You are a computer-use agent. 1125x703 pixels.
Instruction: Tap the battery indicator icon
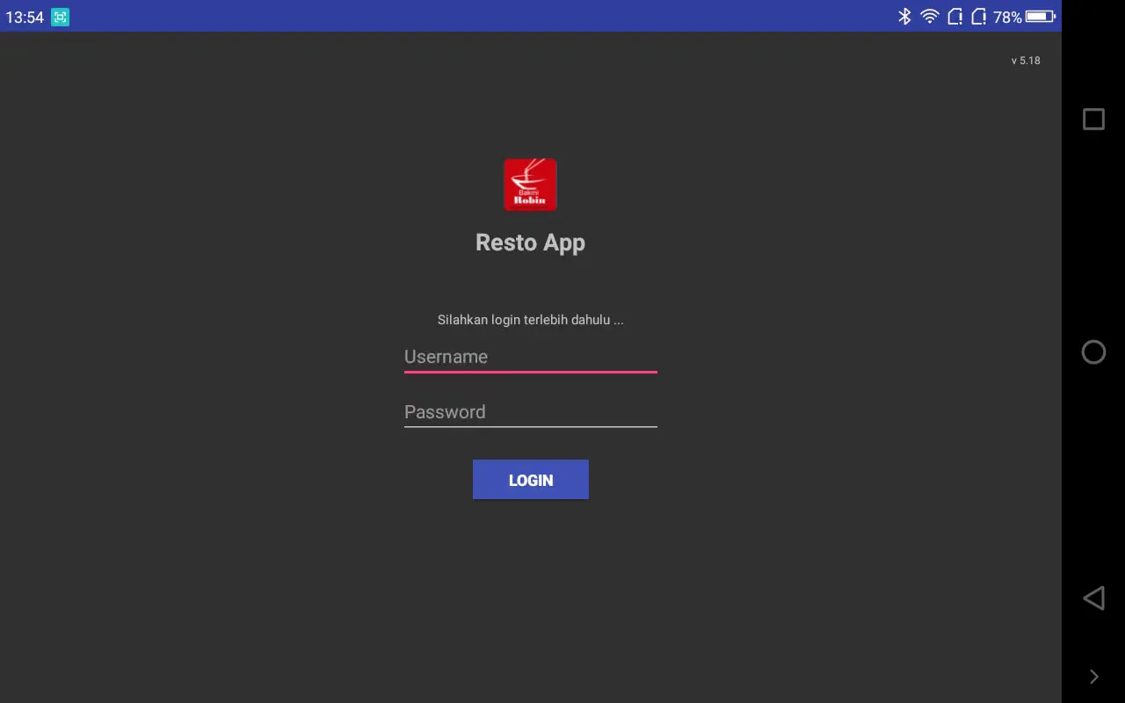coord(1041,16)
